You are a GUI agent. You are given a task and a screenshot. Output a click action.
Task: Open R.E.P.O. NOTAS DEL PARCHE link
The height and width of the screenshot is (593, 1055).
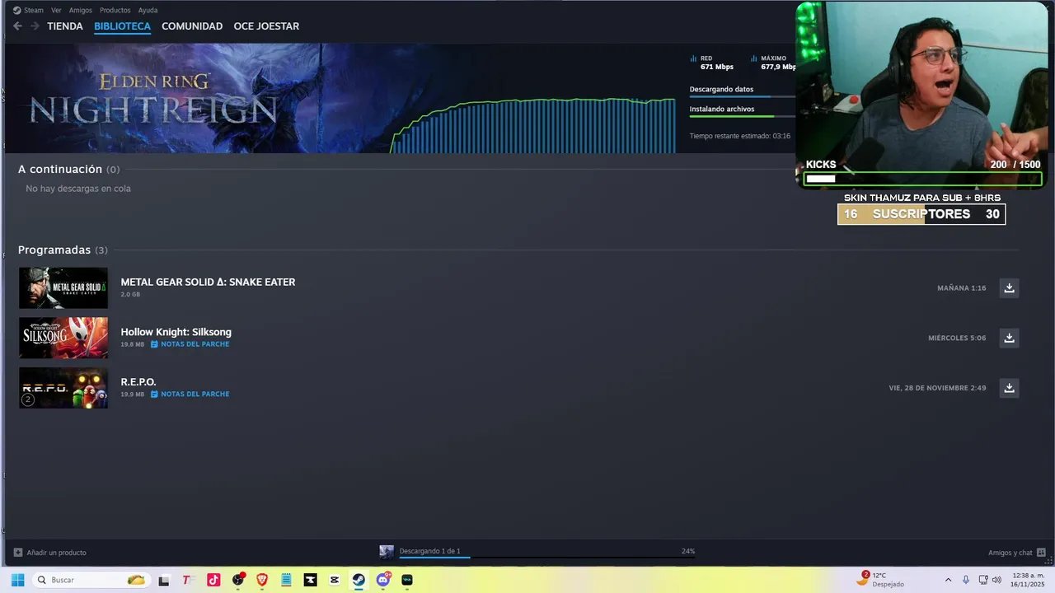tap(195, 395)
